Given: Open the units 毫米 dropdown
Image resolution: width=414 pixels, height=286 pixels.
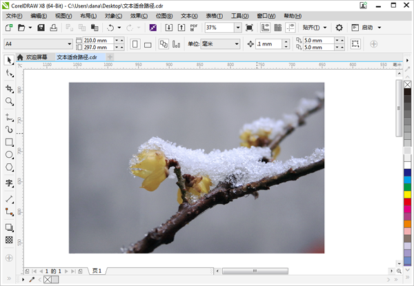Looking at the screenshot, I should [237, 44].
